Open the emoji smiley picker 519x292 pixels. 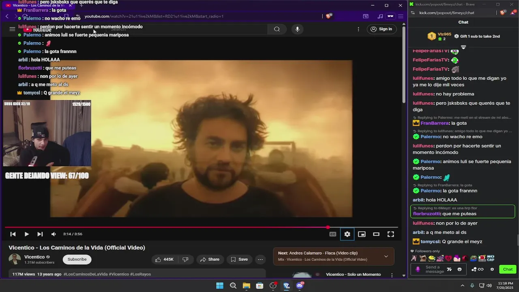(x=459, y=269)
